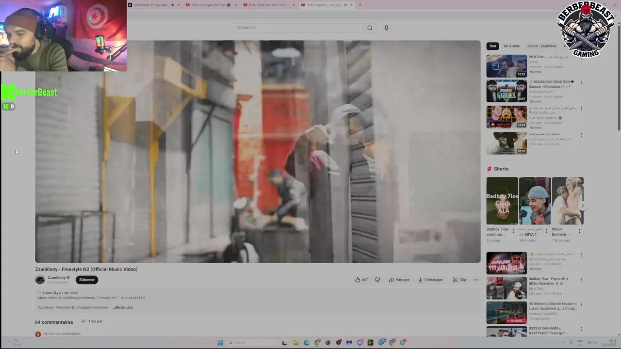Open the BOUSSADAT REACTION Kamara video thumbnail
The height and width of the screenshot is (349, 621).
click(507, 91)
